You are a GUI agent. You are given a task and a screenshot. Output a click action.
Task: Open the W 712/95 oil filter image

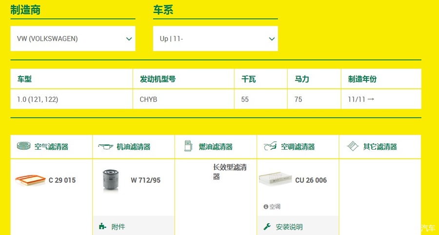[111, 180]
